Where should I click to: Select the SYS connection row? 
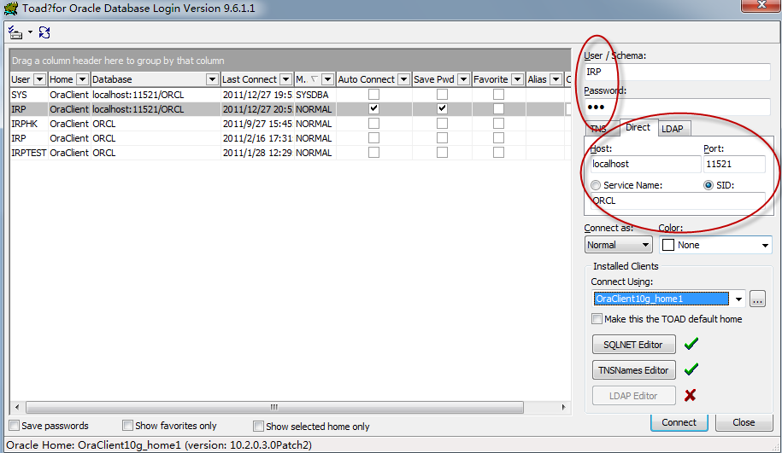[291, 95]
